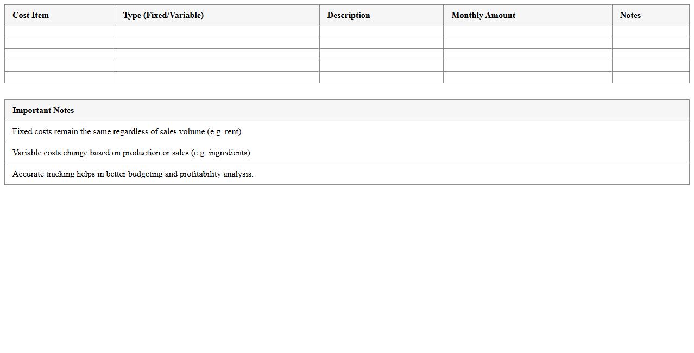Click the last row's Notes cell
The height and width of the screenshot is (353, 694).
650,77
